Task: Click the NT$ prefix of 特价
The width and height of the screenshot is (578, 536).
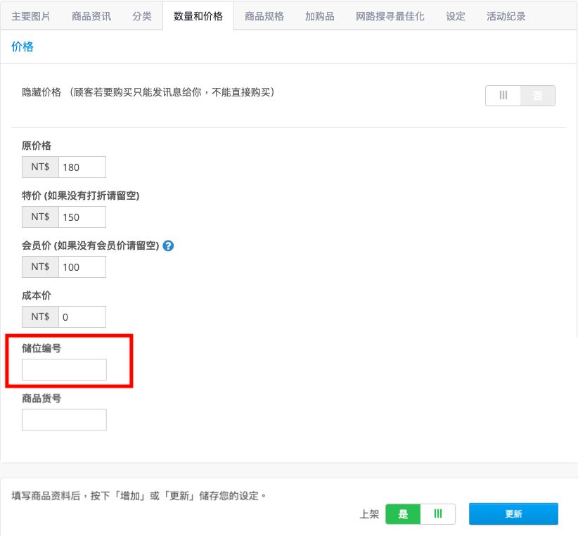Action: click(x=40, y=217)
